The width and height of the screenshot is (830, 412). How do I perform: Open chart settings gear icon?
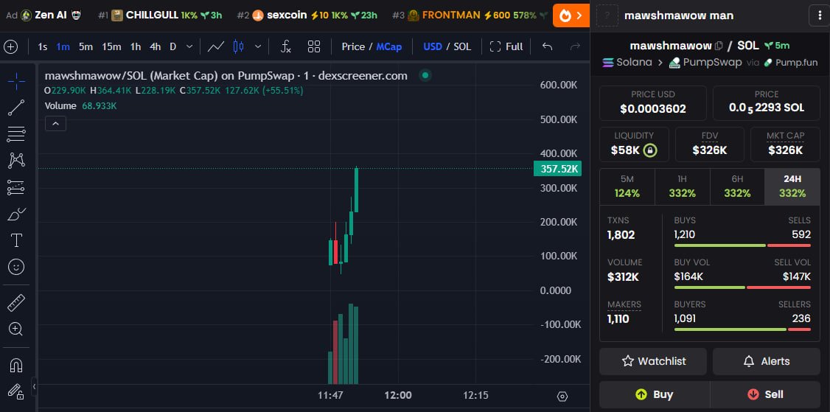click(562, 396)
